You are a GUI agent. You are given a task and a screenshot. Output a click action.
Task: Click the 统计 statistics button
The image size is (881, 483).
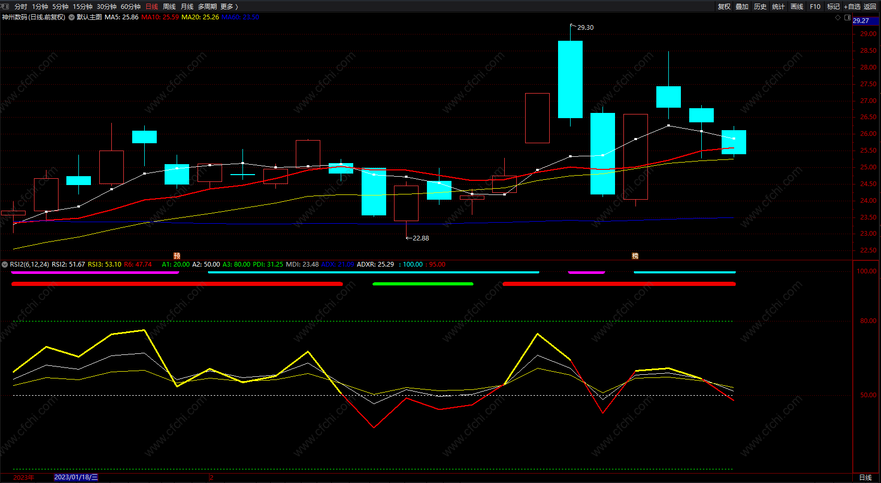click(779, 7)
